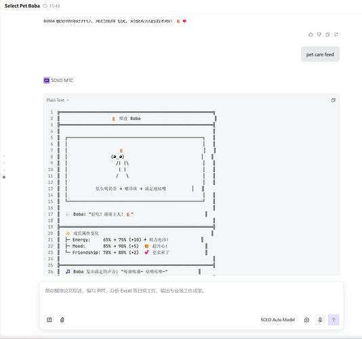Dislike the response with thumbs-down icon
This screenshot has height=339, width=362.
pos(319,35)
